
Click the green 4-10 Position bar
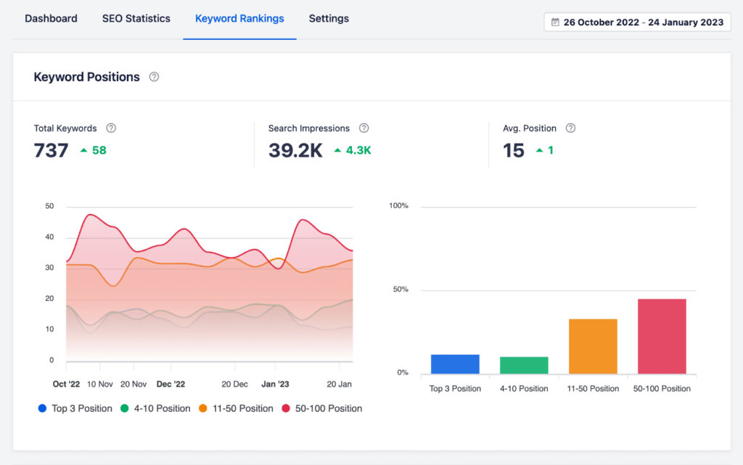524,365
